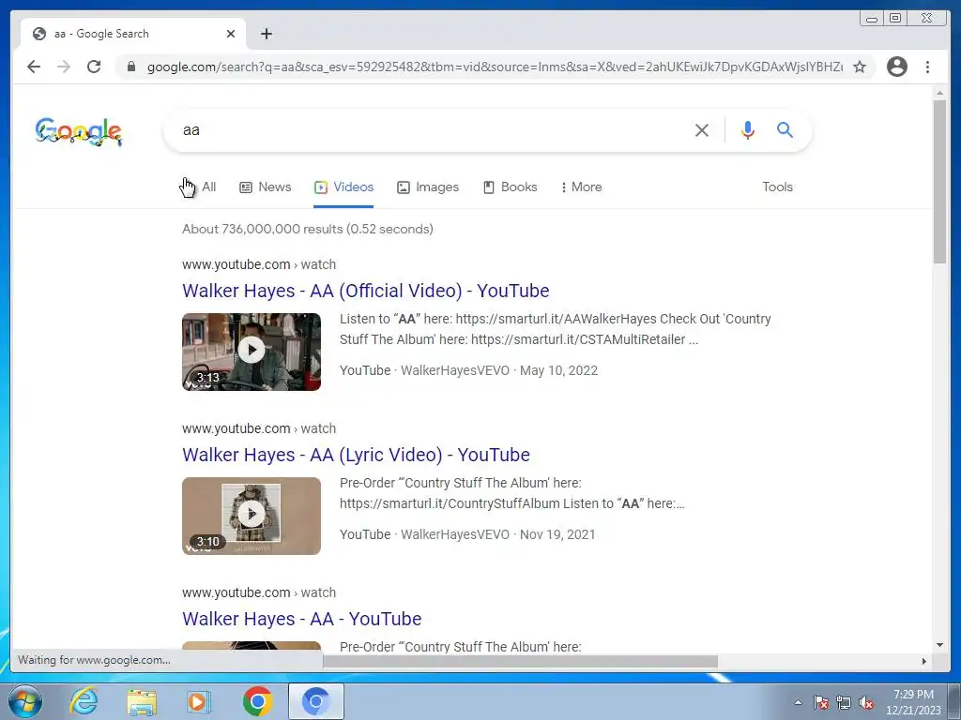The height and width of the screenshot is (720, 961).
Task: Click the Google Chrome taskbar icon
Action: point(257,701)
